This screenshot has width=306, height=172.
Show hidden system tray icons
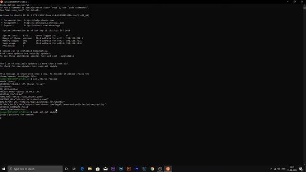click(x=271, y=169)
